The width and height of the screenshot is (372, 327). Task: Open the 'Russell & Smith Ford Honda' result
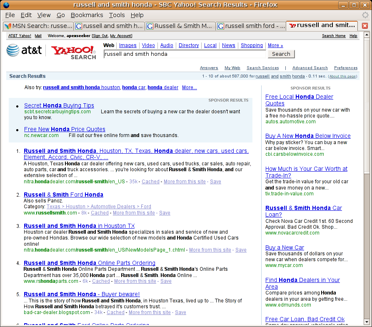click(x=63, y=195)
